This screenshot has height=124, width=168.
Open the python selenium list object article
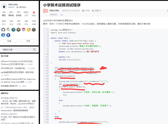[x=18, y=81]
